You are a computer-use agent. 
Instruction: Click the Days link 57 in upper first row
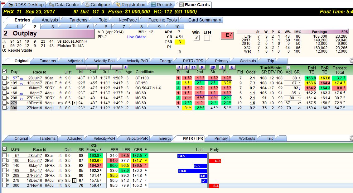point(16,78)
